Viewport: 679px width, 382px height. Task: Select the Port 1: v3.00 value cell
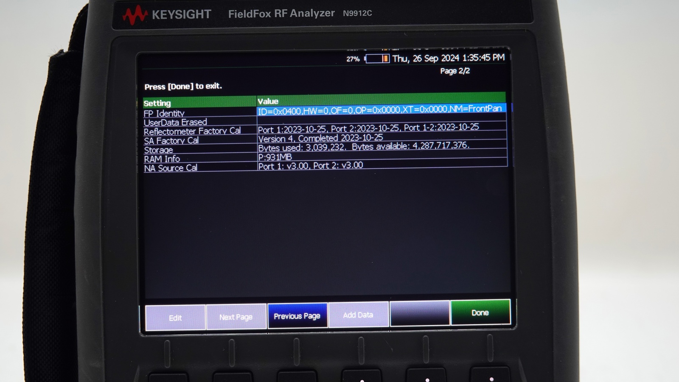tap(382, 165)
